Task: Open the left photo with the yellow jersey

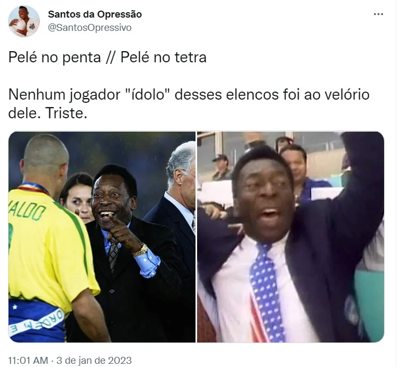Action: pos(102,237)
